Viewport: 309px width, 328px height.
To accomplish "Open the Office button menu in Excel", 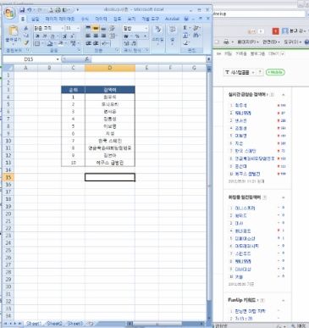I will 9,13.
